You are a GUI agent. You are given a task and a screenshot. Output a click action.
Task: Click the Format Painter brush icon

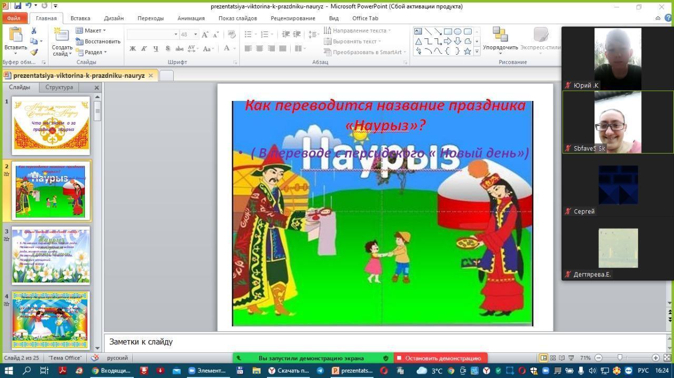34,52
